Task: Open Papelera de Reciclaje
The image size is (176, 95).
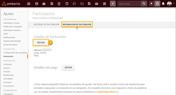Action: click(x=12, y=41)
